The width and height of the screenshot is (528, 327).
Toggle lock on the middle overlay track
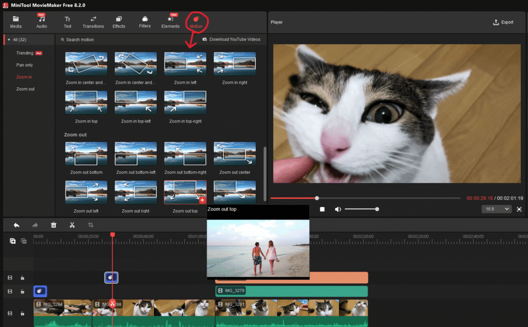(22, 292)
